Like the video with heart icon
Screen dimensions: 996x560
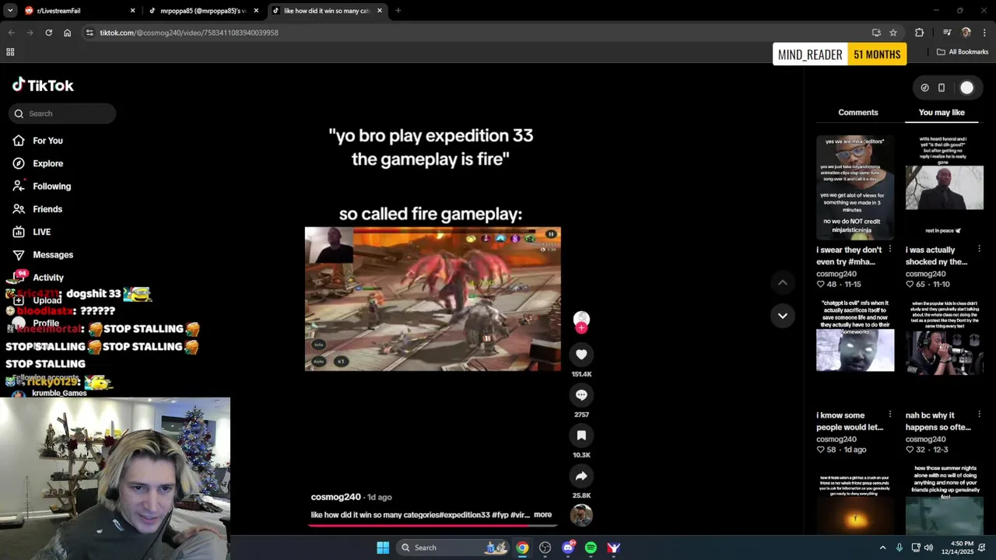tap(581, 354)
